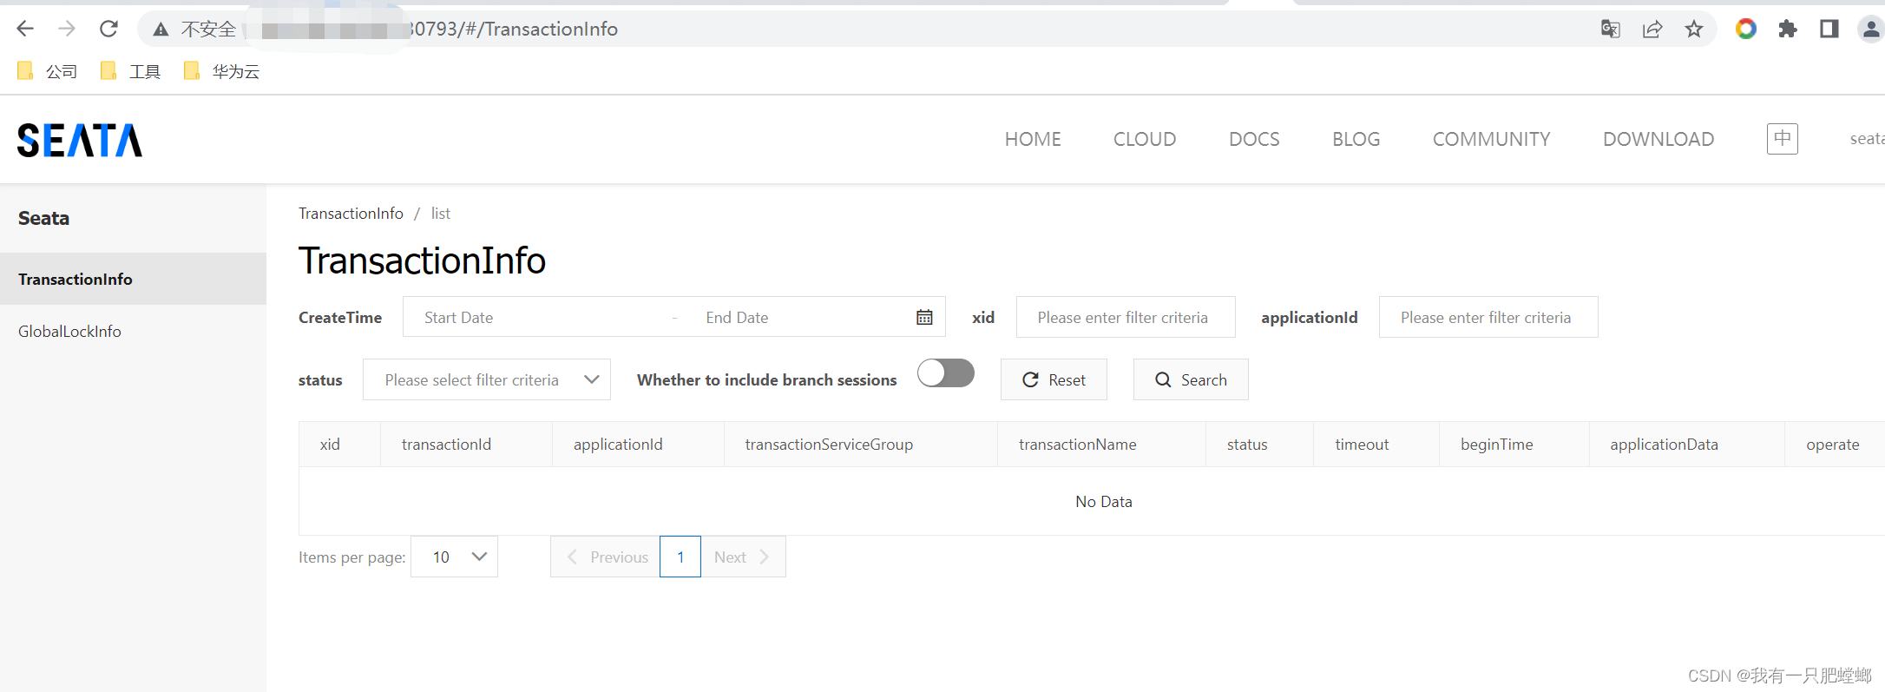Image resolution: width=1885 pixels, height=692 pixels.
Task: Open the colorful circle extension icon
Action: [1746, 29]
